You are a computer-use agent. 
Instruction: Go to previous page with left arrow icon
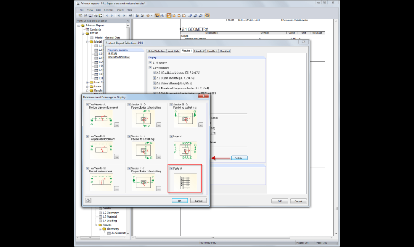point(107,16)
